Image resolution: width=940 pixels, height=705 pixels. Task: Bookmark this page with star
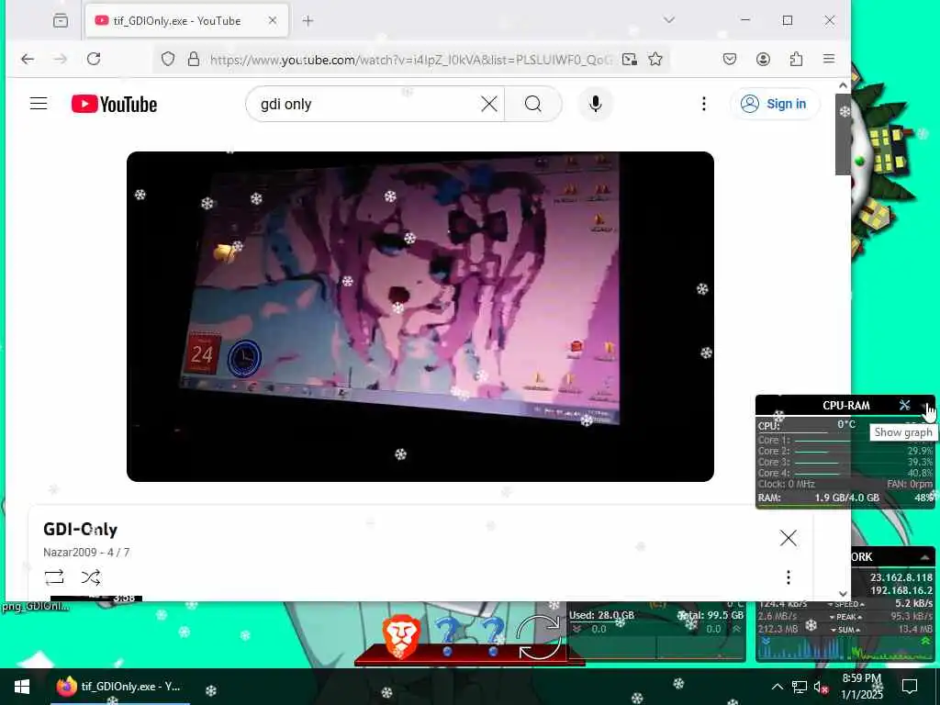(x=655, y=59)
